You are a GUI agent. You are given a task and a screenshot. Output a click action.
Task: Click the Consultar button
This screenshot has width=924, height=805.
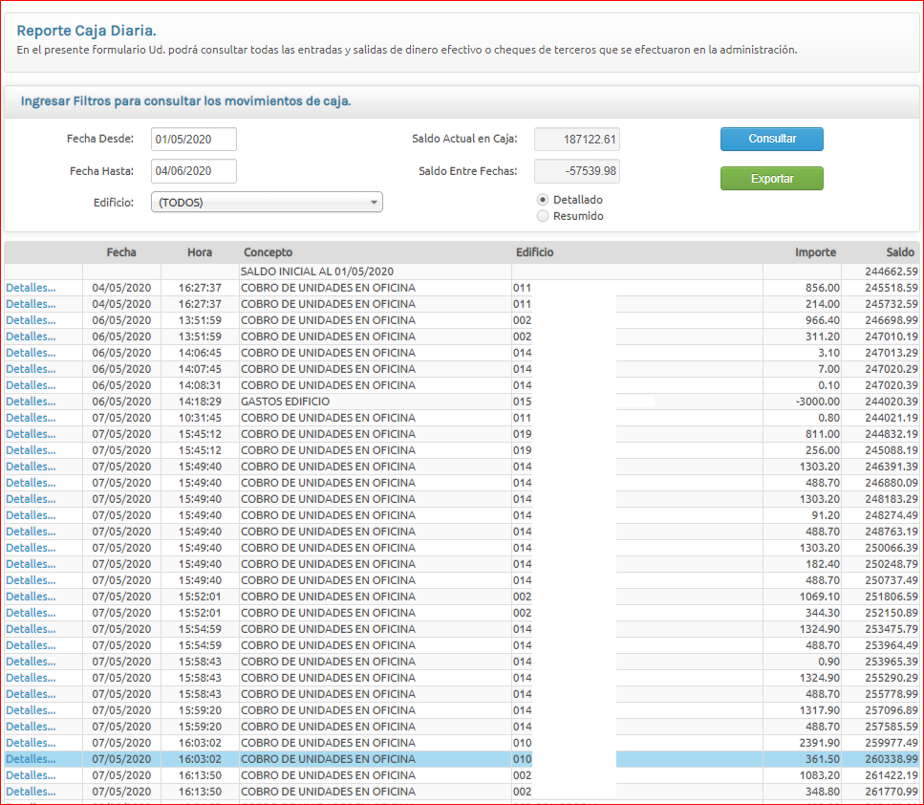(x=771, y=139)
